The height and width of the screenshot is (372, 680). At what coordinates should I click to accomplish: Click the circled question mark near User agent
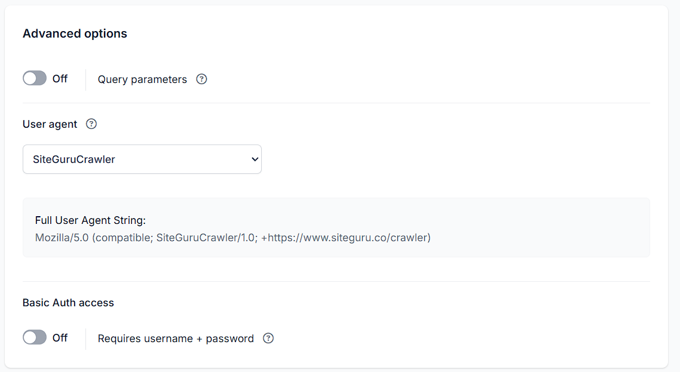click(91, 124)
